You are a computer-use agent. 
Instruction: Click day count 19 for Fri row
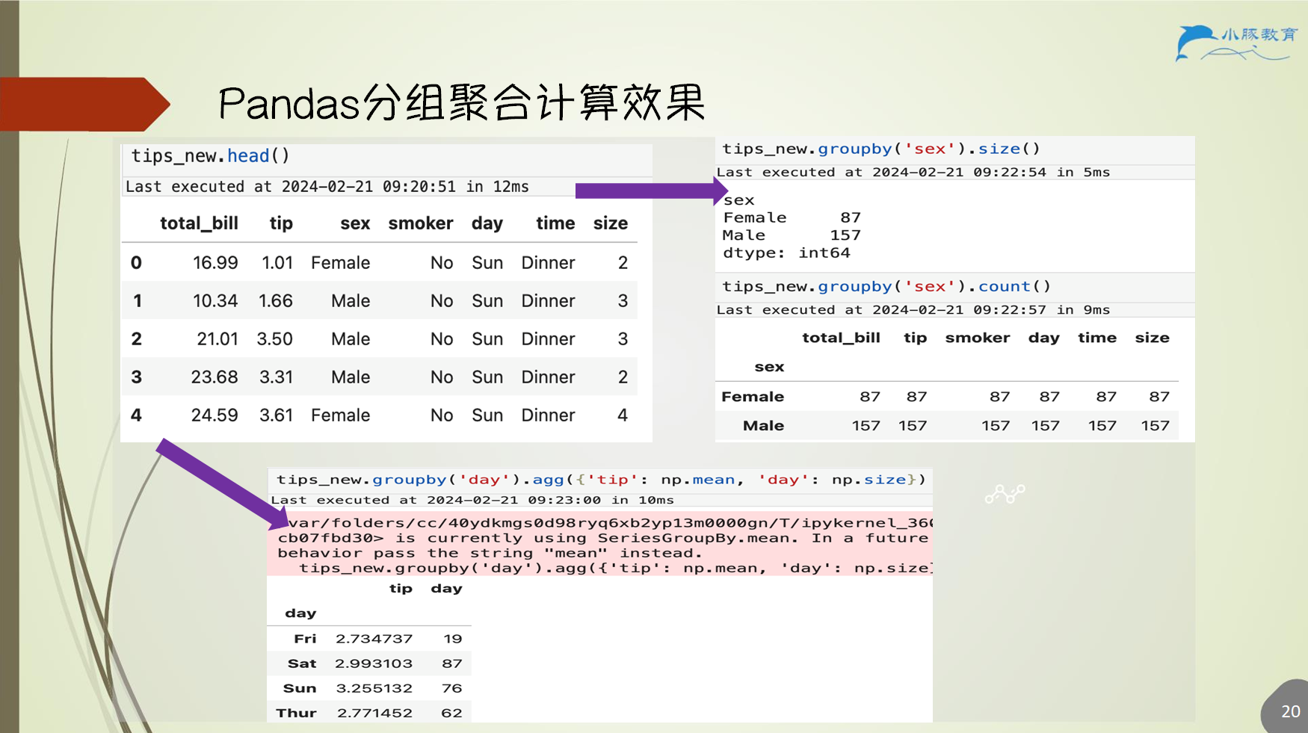tap(453, 639)
